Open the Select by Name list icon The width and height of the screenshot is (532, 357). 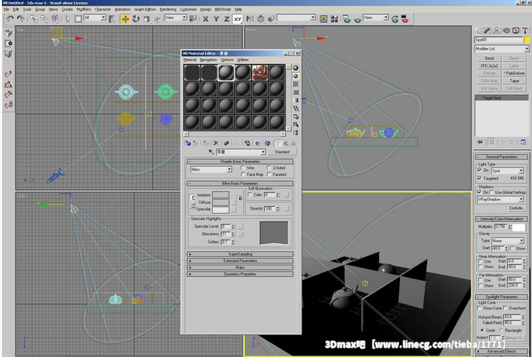pos(111,18)
